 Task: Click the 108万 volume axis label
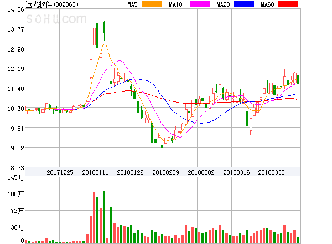pos(15,194)
